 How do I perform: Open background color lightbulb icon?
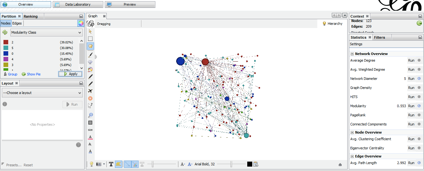92,164
